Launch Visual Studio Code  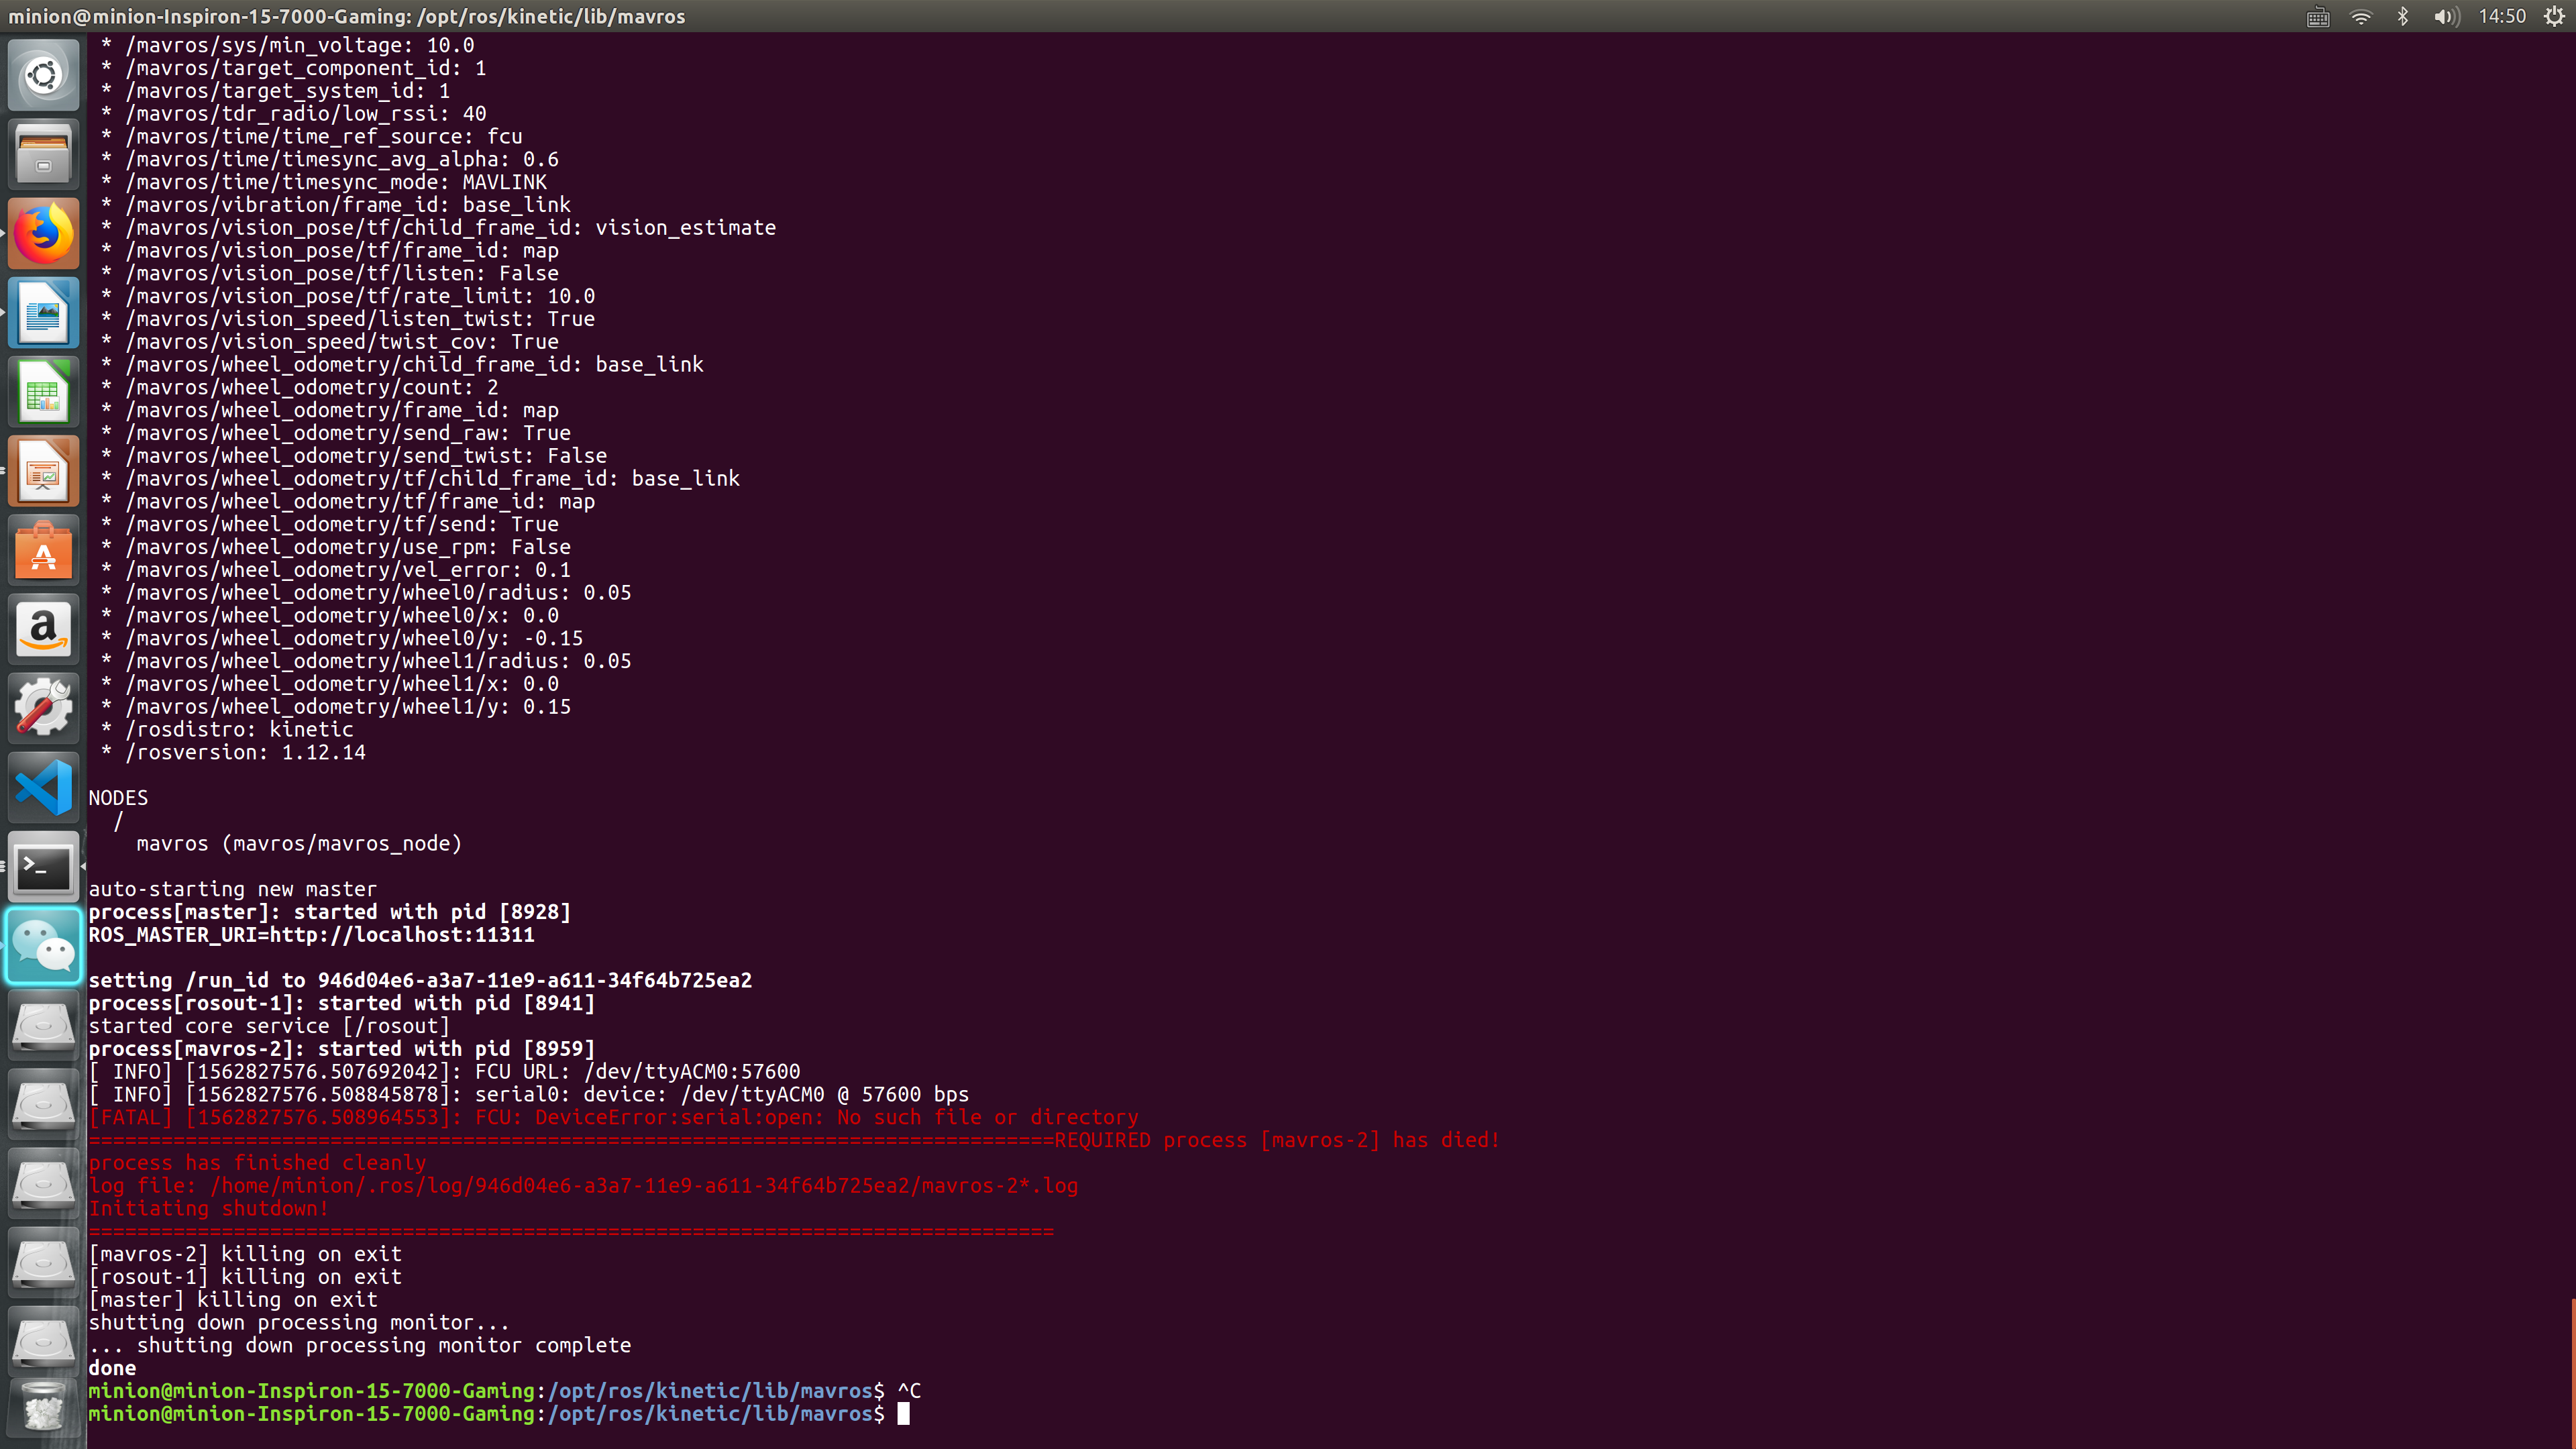(x=43, y=787)
